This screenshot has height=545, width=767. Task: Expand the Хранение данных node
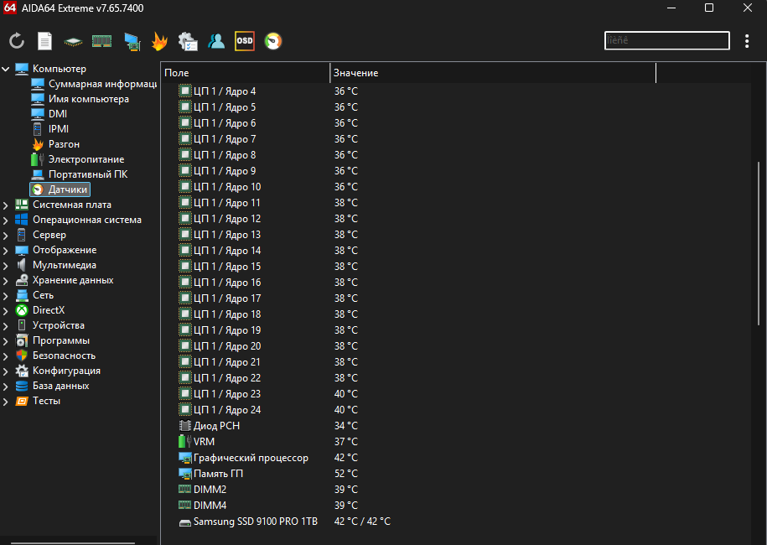click(6, 281)
